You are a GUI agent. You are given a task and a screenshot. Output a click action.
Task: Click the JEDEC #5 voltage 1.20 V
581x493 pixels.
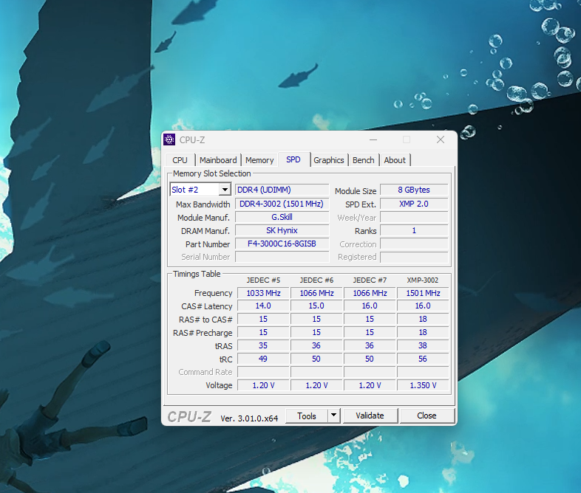point(263,385)
